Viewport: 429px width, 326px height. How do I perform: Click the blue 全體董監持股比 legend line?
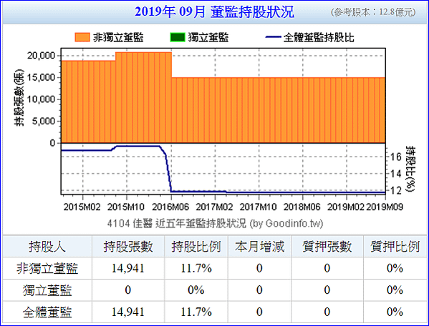tap(273, 37)
